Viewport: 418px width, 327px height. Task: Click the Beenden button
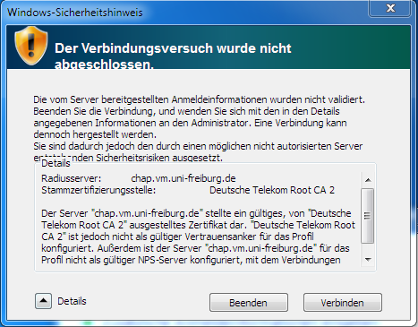pyautogui.click(x=249, y=303)
